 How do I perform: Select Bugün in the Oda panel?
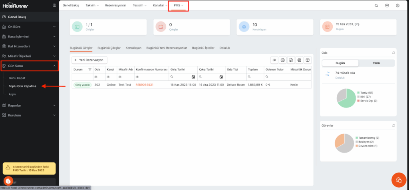(x=340, y=63)
